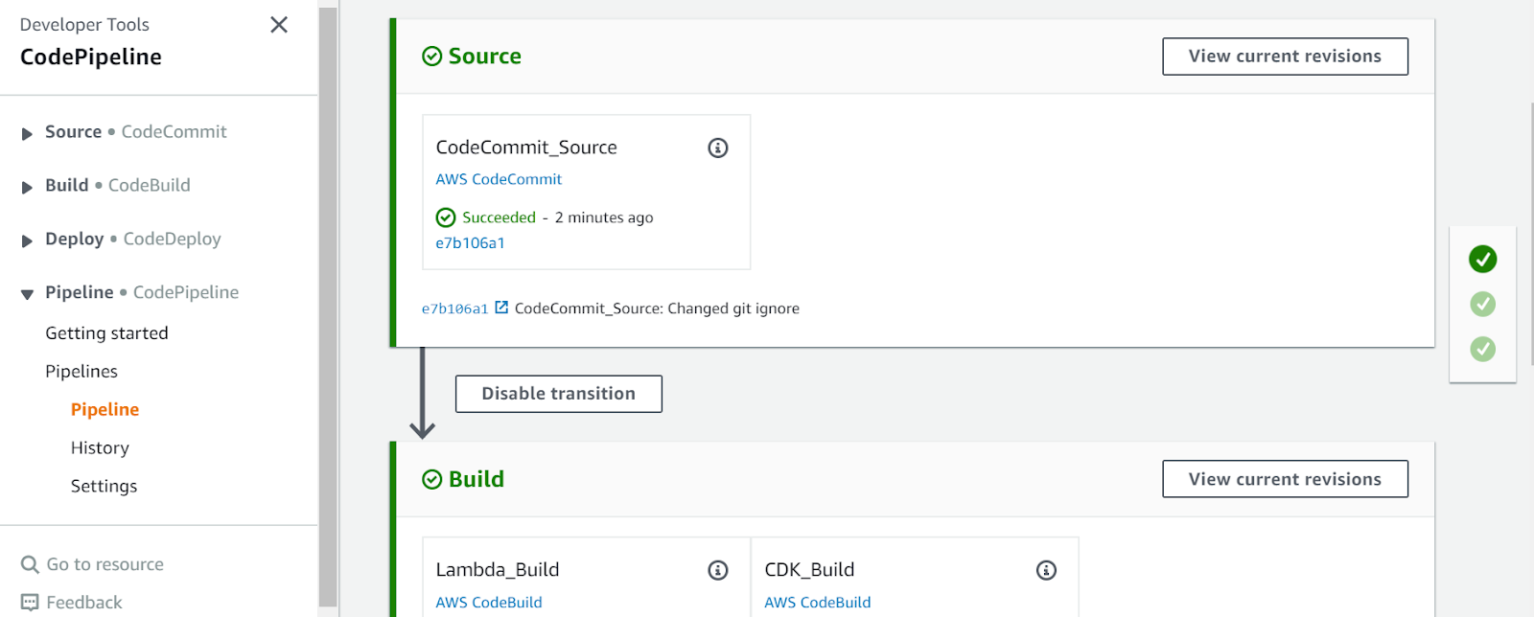
Task: Jump to third stage via bottom check
Action: [1482, 349]
